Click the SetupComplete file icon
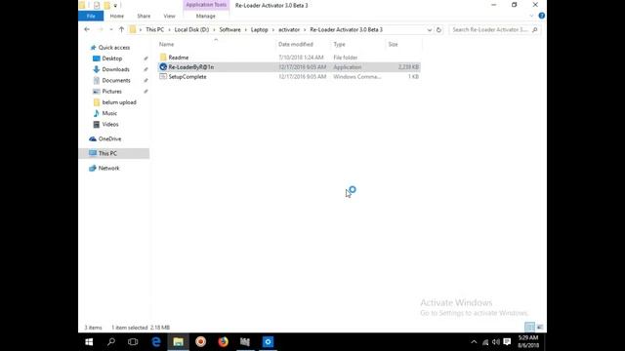The height and width of the screenshot is (351, 625). pyautogui.click(x=163, y=76)
